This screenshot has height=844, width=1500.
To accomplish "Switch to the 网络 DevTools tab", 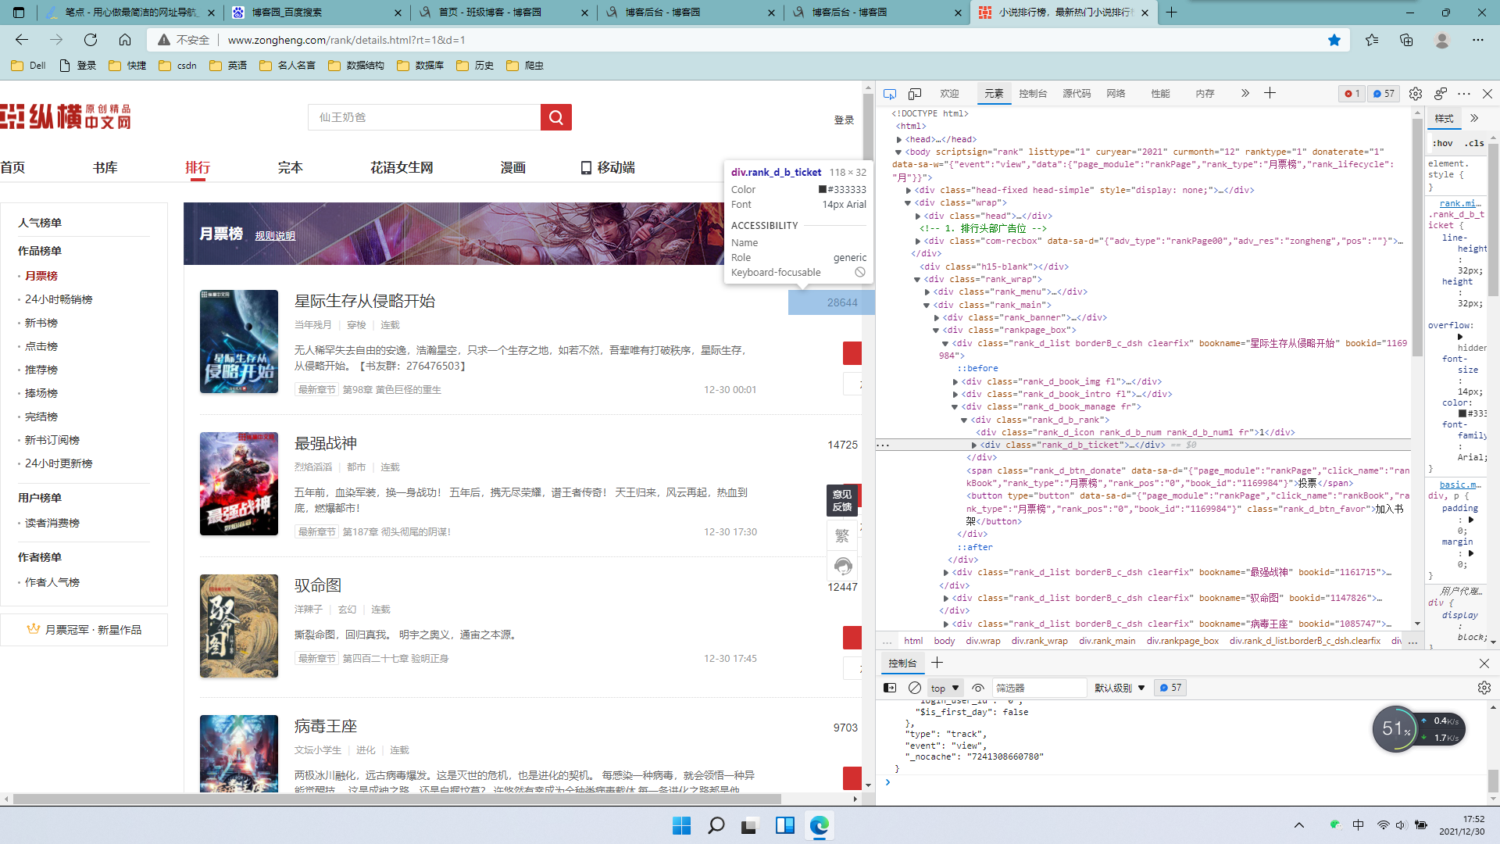I will pyautogui.click(x=1116, y=94).
